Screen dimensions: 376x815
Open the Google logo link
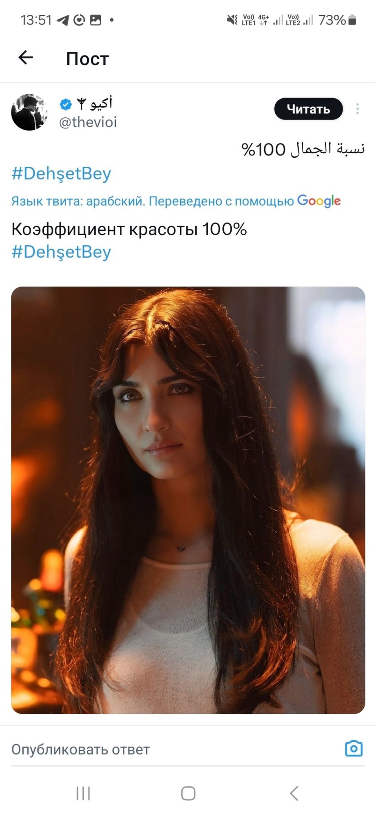(319, 201)
